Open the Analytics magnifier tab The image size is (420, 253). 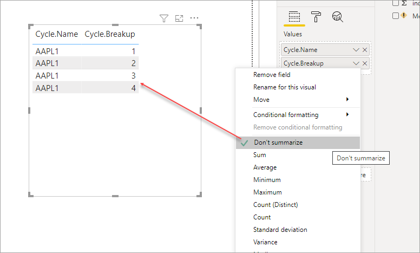pos(338,17)
